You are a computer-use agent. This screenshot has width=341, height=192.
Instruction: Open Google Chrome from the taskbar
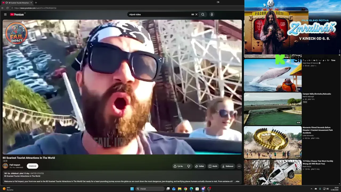click(185, 189)
